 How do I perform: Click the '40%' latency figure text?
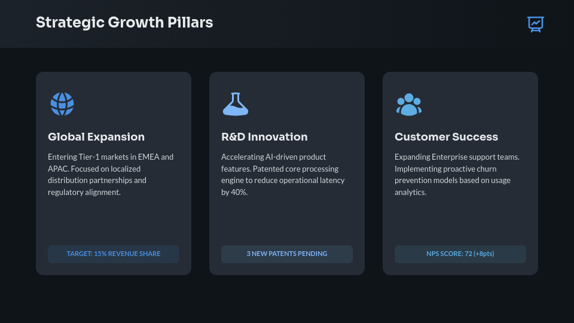coord(239,193)
